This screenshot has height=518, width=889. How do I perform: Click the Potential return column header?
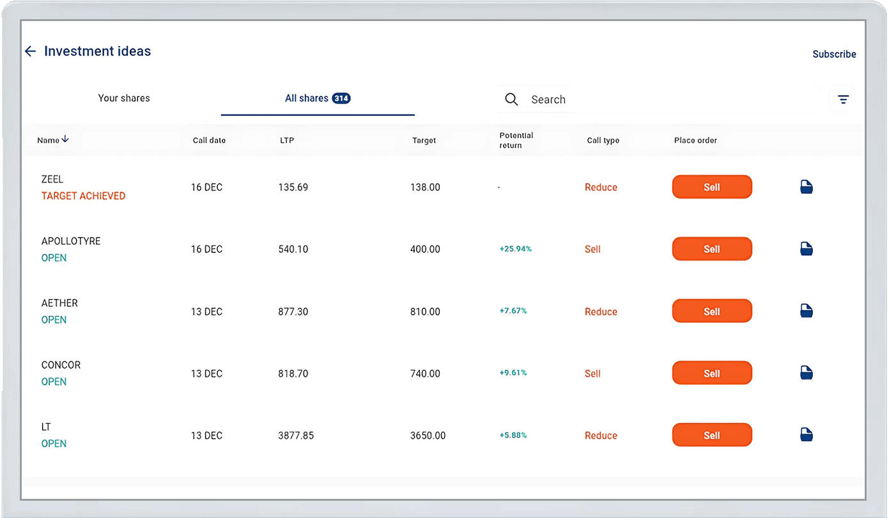pos(516,141)
